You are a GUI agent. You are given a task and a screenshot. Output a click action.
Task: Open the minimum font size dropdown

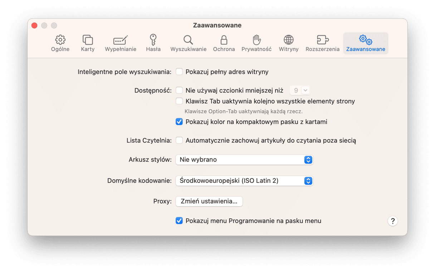point(300,90)
